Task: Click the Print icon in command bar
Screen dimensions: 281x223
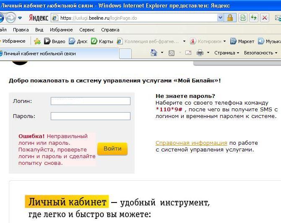Action: point(200,53)
